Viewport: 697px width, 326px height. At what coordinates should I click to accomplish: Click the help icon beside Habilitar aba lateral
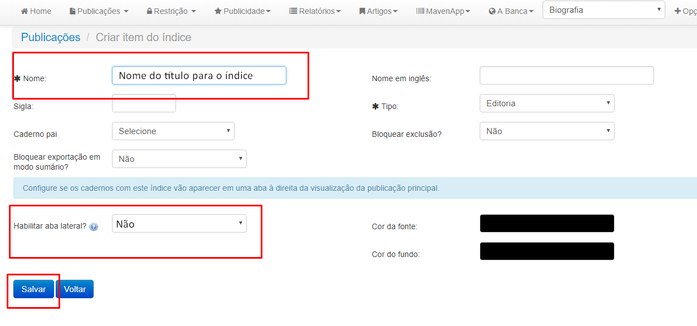coord(94,227)
